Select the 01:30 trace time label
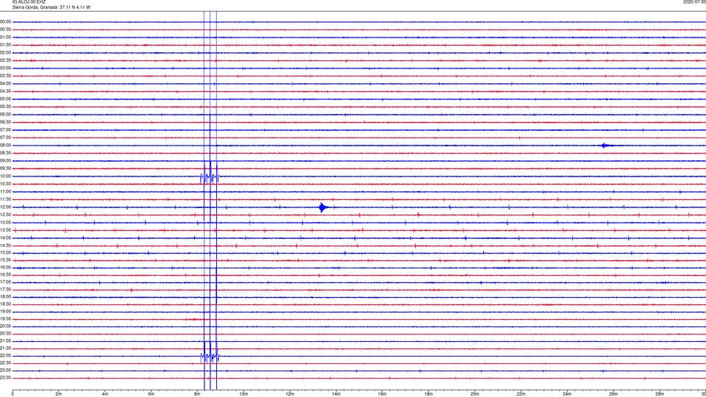The height and width of the screenshot is (397, 706). point(5,45)
